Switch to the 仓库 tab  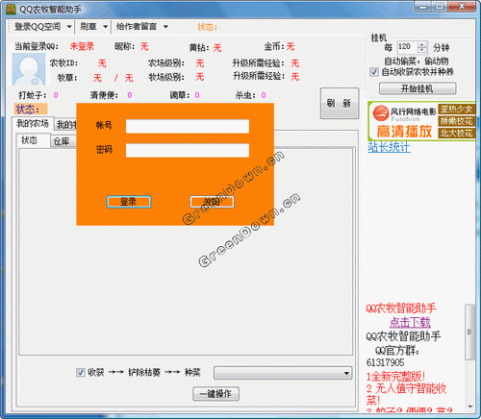tap(63, 141)
